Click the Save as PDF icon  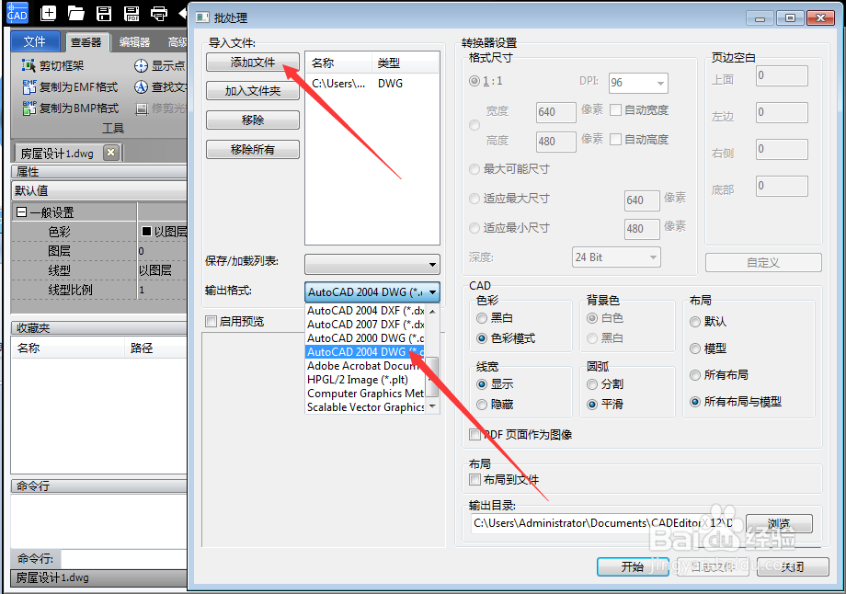[x=131, y=13]
